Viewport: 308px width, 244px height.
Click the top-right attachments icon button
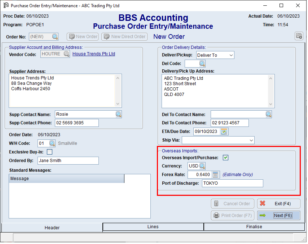299,36
